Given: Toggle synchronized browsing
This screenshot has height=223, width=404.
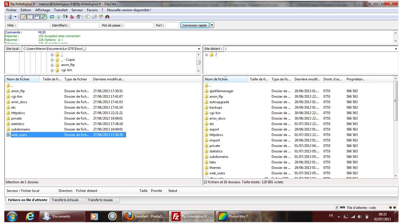Looking at the screenshot, I should click(101, 17).
